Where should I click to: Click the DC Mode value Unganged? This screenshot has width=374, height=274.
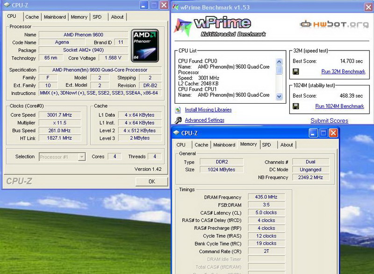[x=310, y=169]
